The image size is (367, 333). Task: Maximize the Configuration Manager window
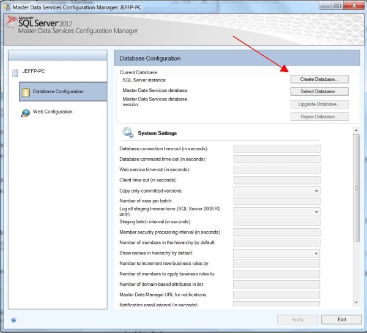click(x=338, y=6)
